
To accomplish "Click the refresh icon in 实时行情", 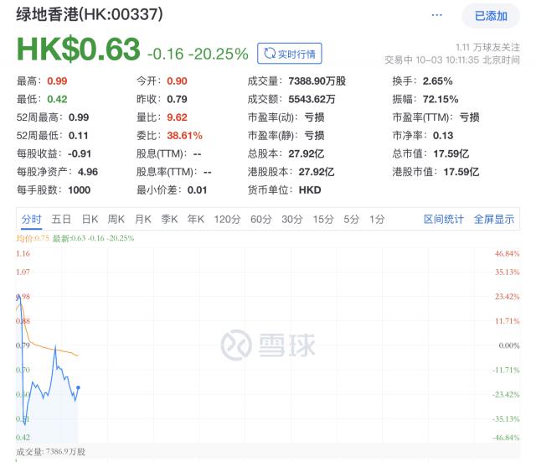I will click(x=270, y=54).
